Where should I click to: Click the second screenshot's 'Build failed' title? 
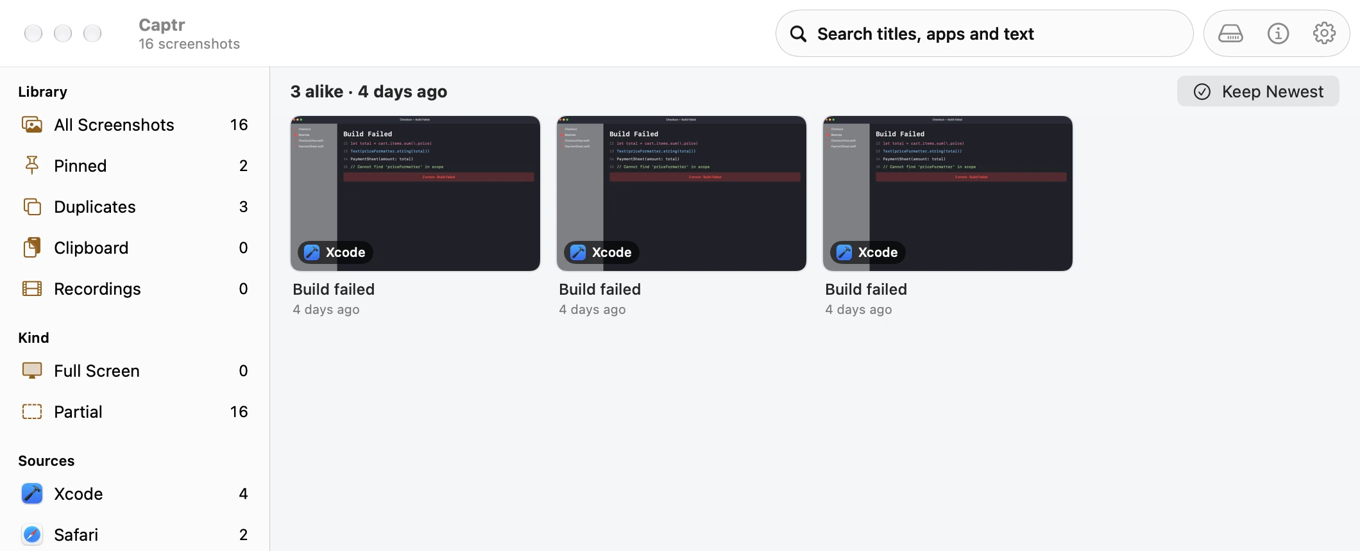coord(600,289)
